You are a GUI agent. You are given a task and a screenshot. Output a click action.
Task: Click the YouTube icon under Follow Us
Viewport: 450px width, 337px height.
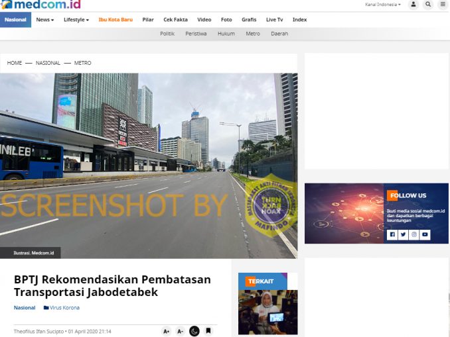click(x=425, y=234)
